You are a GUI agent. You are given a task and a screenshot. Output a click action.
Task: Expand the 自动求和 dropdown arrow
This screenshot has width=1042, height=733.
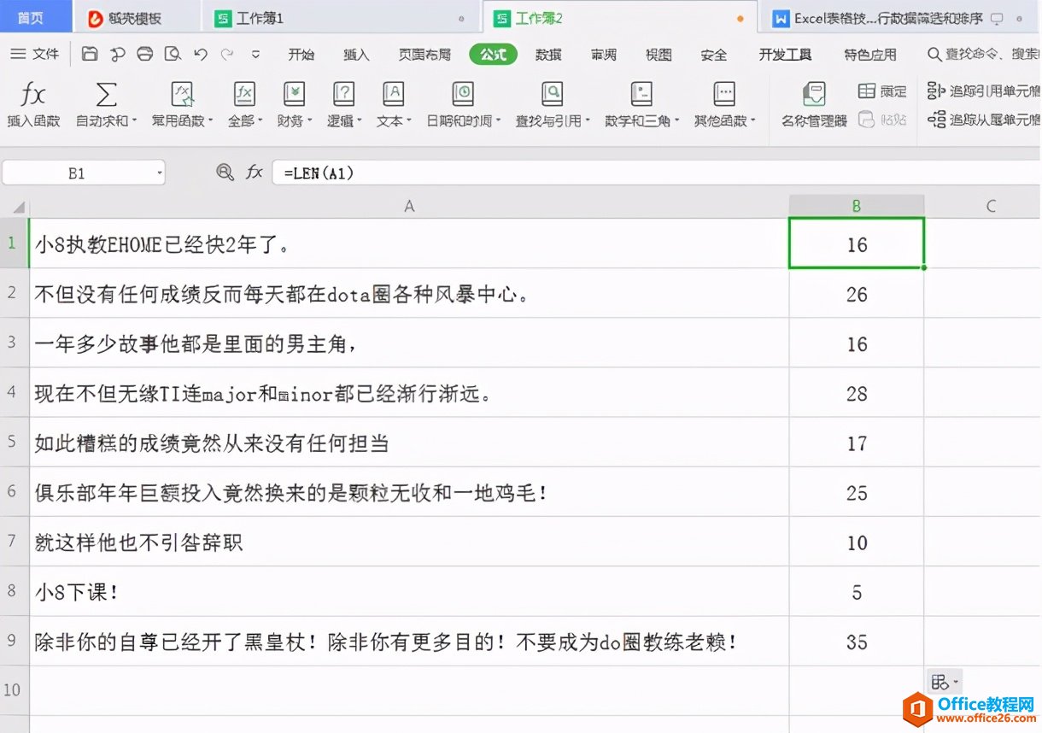coord(134,121)
